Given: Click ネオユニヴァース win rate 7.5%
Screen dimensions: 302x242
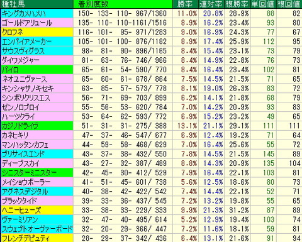Looking at the screenshot, I should coord(189,79).
